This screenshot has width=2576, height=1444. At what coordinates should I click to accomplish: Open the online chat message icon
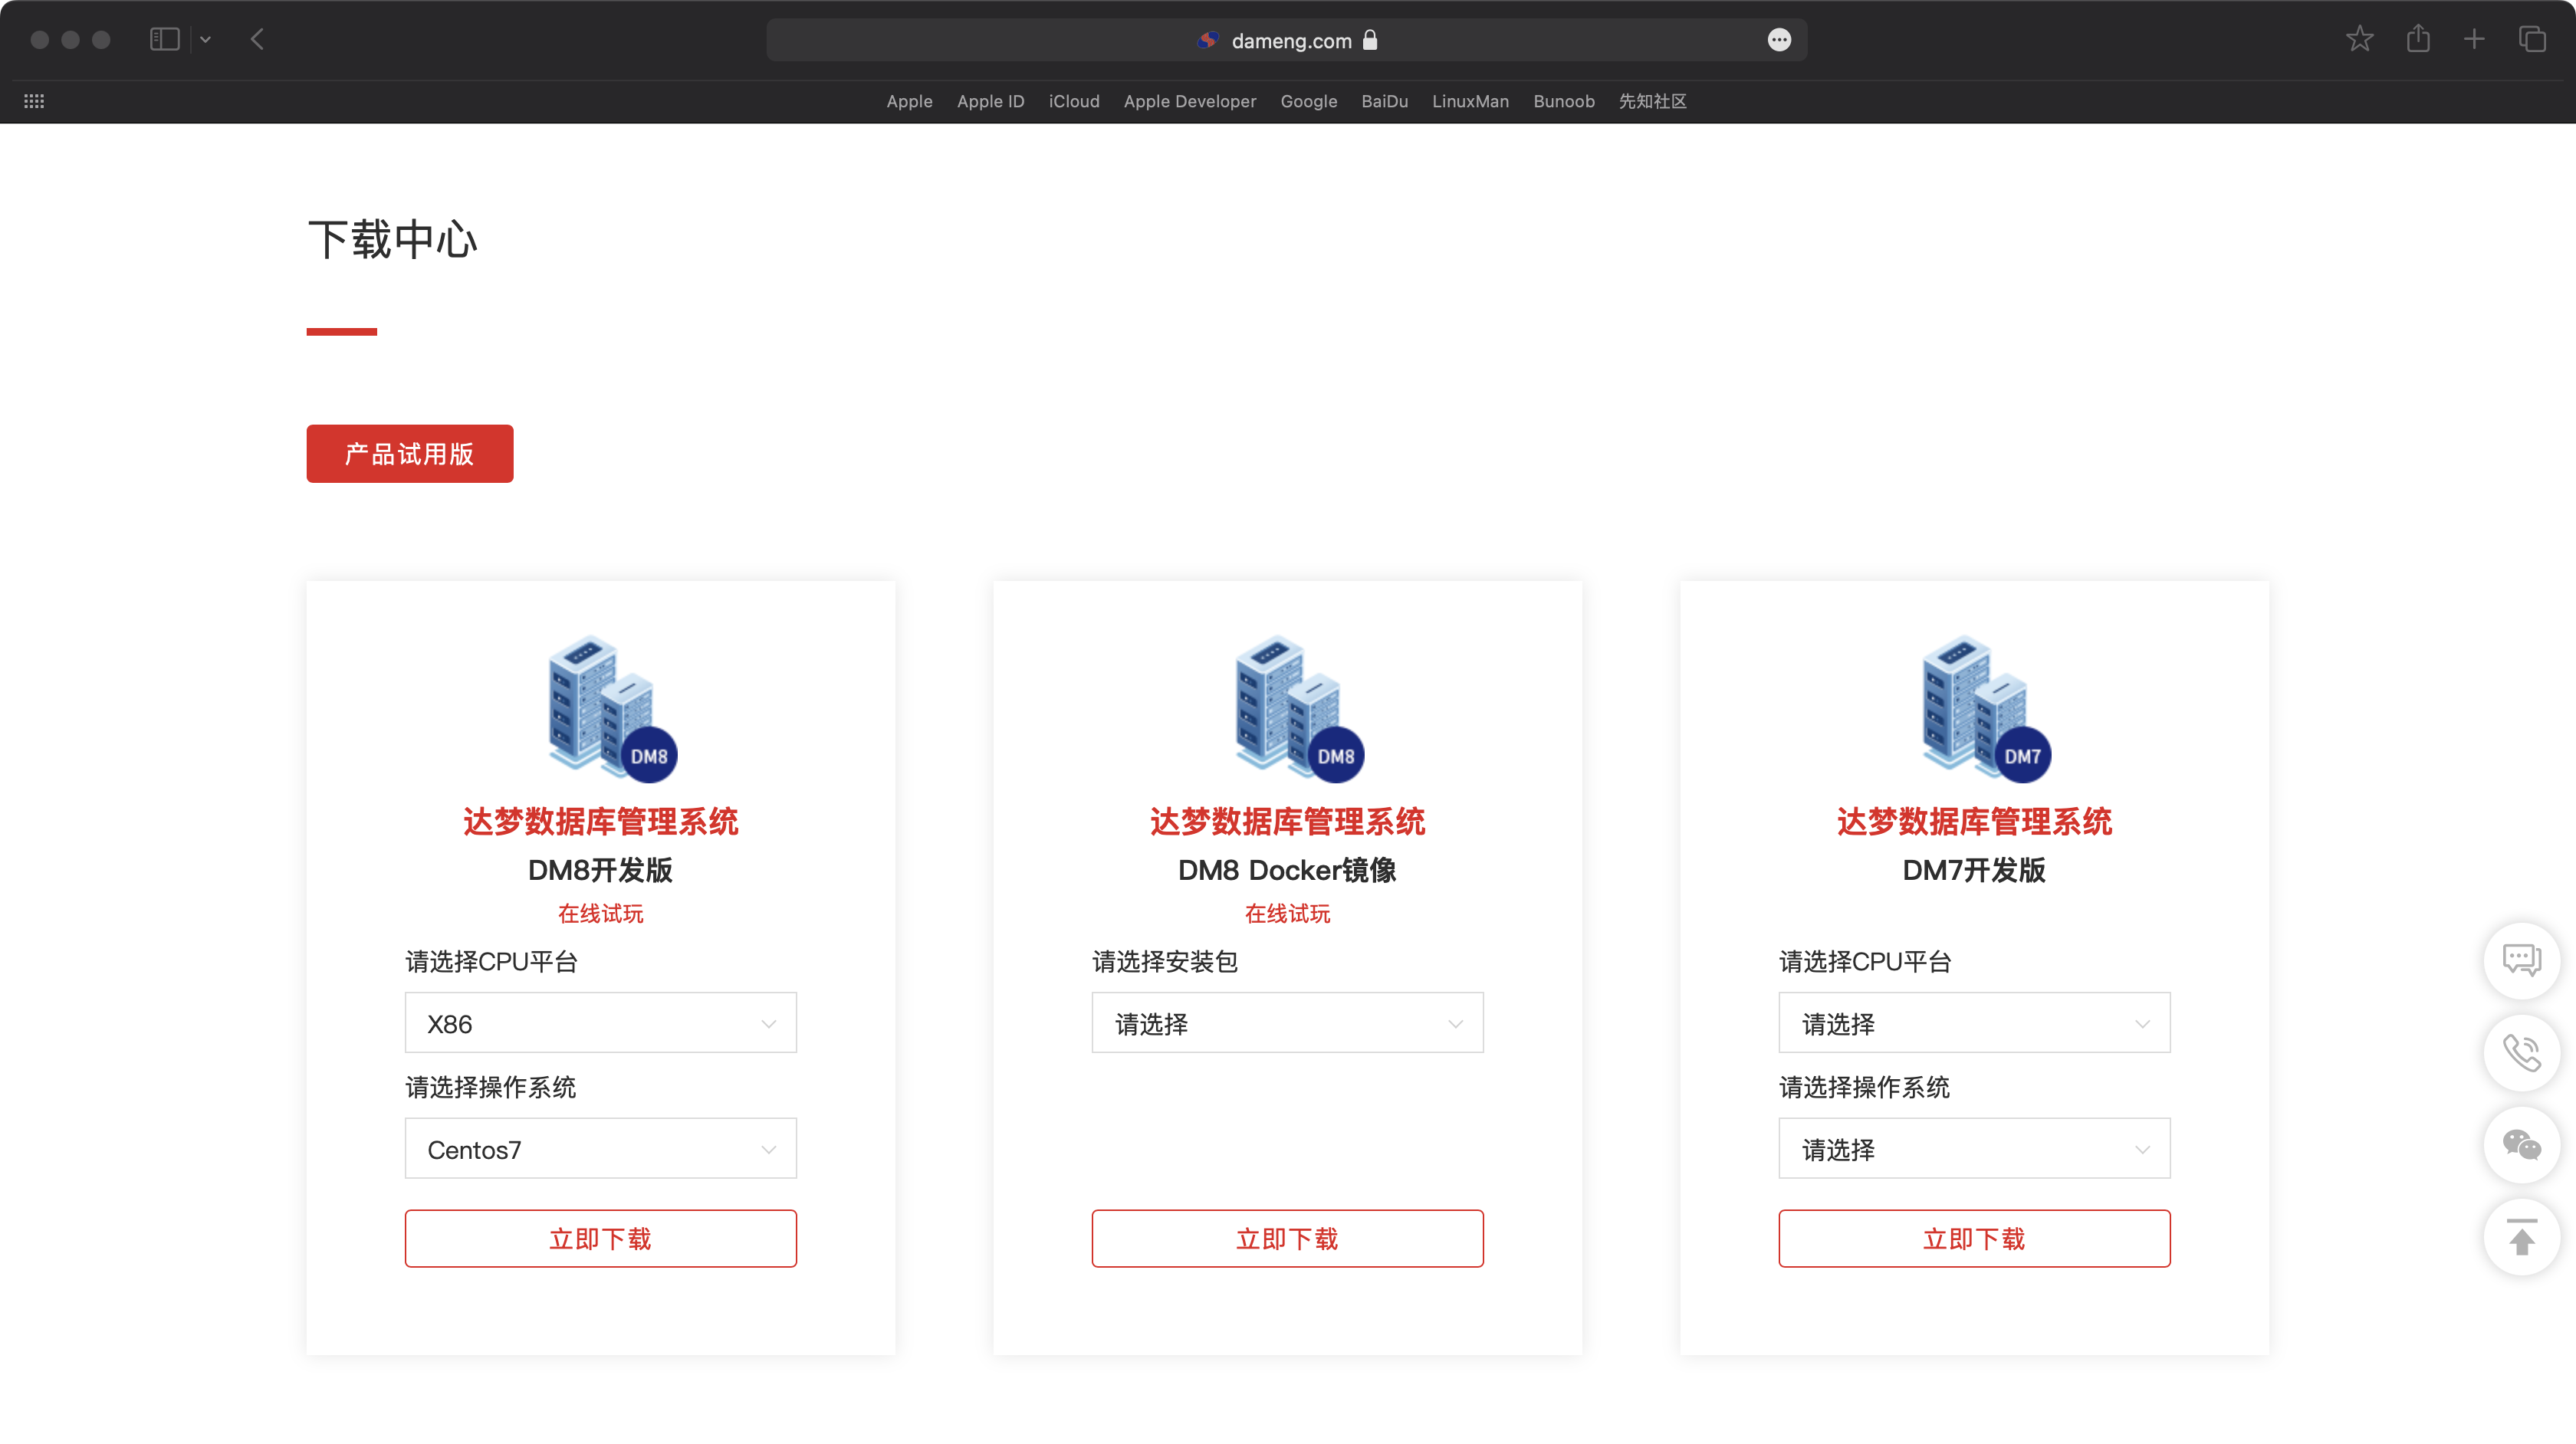coord(2522,960)
